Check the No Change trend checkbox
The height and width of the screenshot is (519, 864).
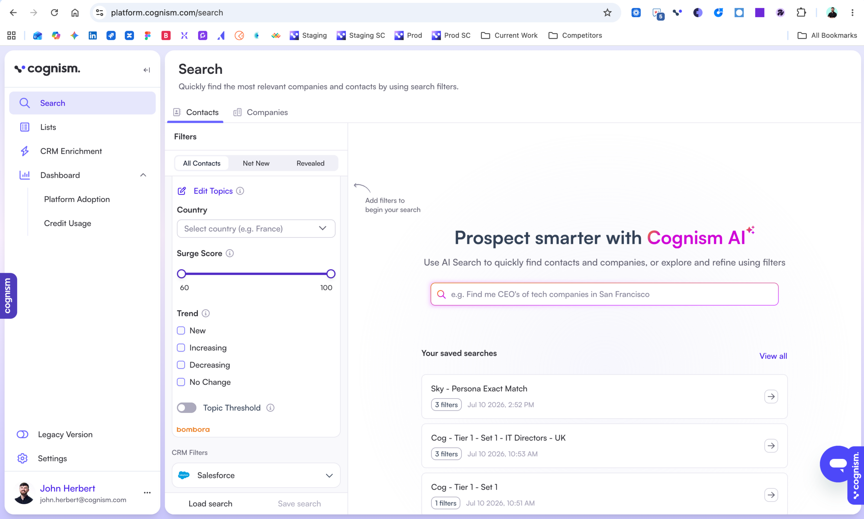tap(181, 382)
